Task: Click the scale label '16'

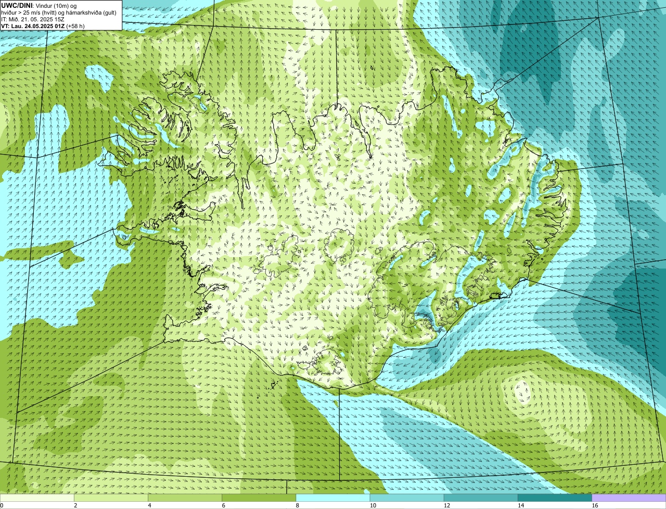Action: [595, 505]
